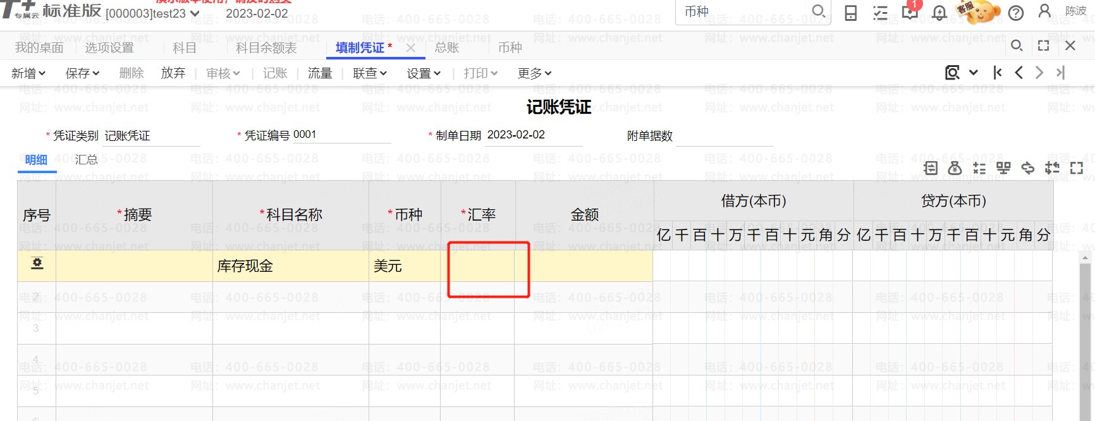Expand the 保存 dropdown
The image size is (1095, 421).
[x=82, y=73]
